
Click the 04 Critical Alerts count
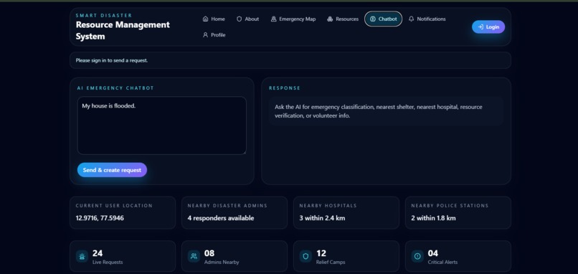click(433, 253)
